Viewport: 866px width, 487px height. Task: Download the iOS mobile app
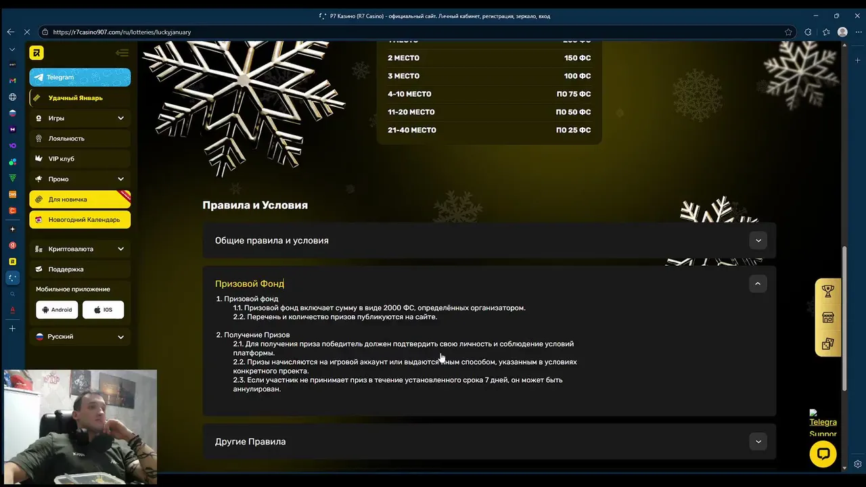[103, 310]
